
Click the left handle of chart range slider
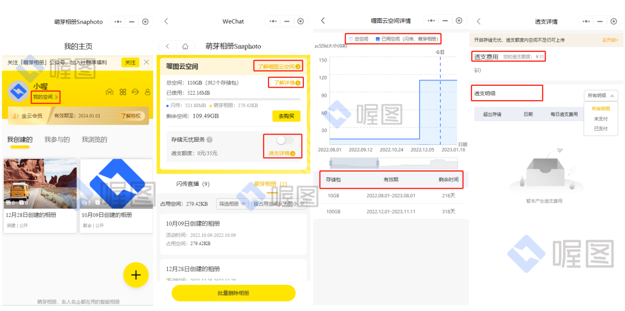click(x=330, y=163)
